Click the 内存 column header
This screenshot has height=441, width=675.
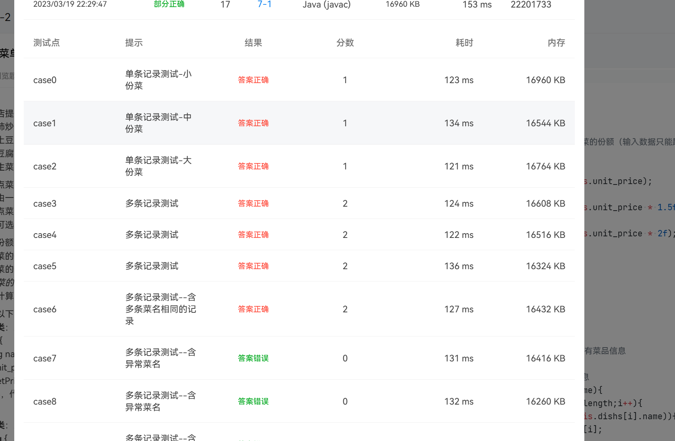coord(556,43)
